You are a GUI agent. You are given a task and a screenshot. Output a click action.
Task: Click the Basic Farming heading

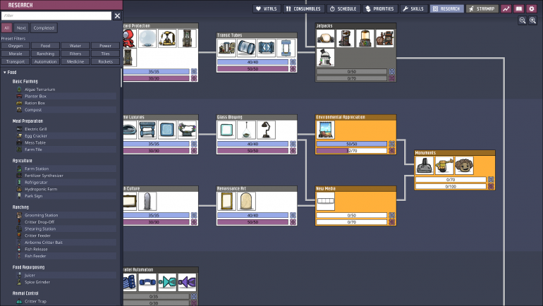25,81
